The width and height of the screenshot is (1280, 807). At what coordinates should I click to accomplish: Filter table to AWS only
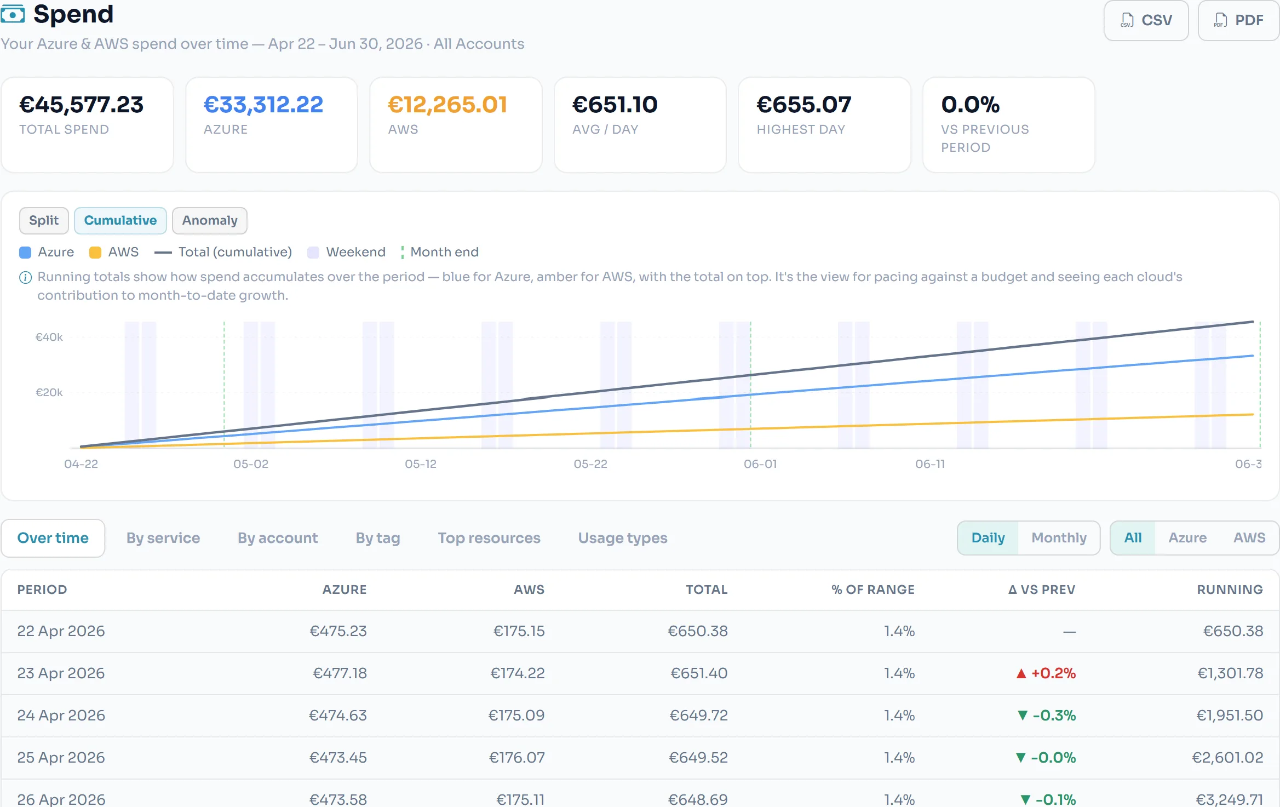tap(1249, 538)
